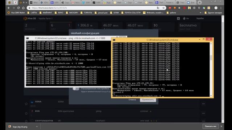Open back ping cmd window system icon
Image resolution: width=232 pixels, height=130 pixels.
click(x=28, y=38)
